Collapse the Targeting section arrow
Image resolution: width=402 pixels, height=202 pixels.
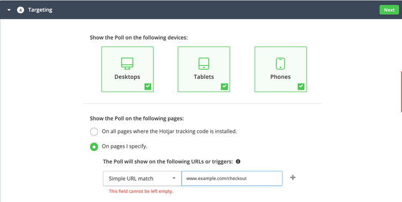(x=9, y=10)
